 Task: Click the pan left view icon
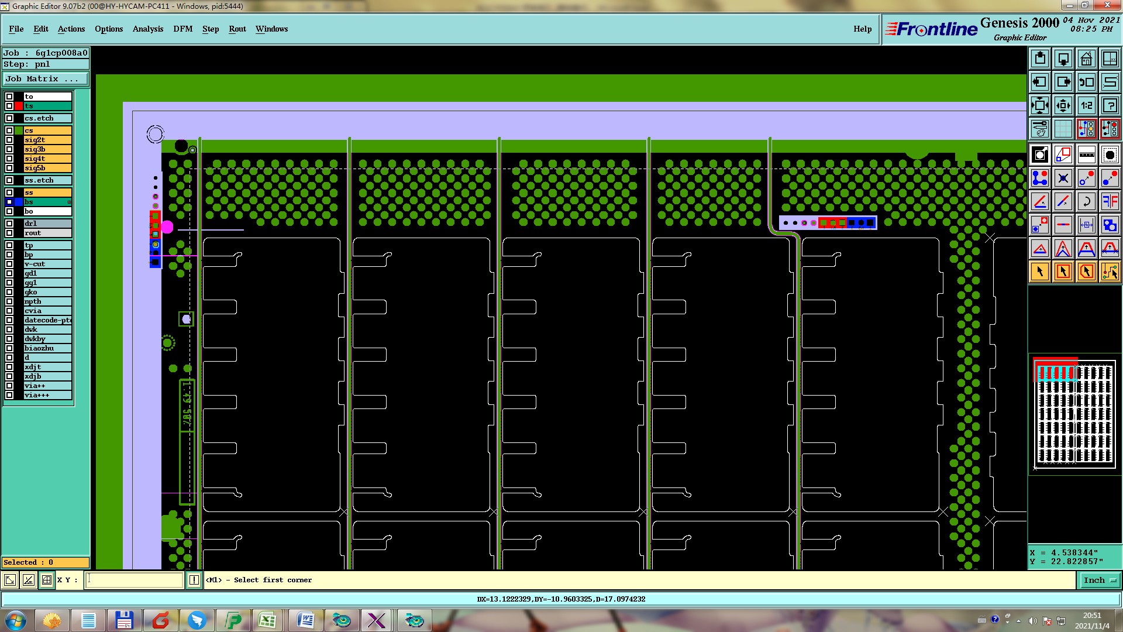coord(1040,82)
